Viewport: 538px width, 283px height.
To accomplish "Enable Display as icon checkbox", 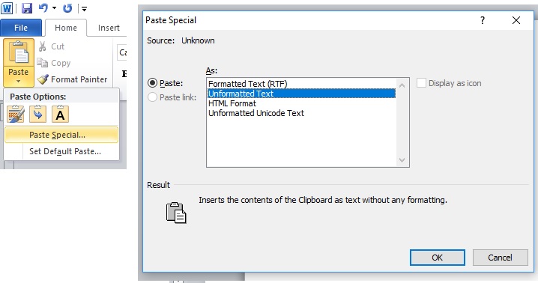I will tap(421, 83).
